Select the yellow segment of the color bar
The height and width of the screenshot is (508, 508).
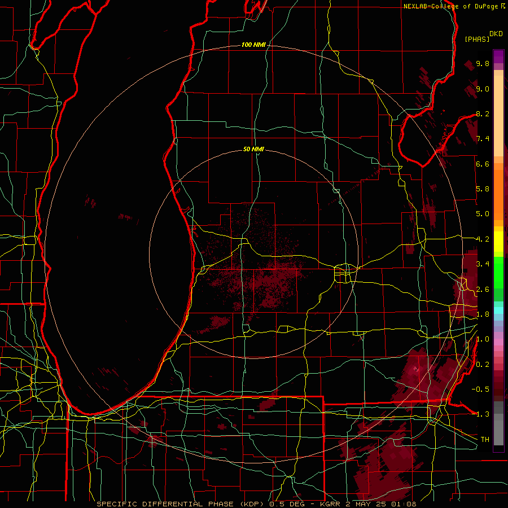point(498,242)
